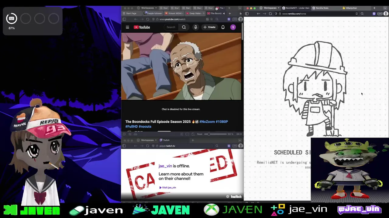Show site security shield for remilia.com

tap(276, 14)
